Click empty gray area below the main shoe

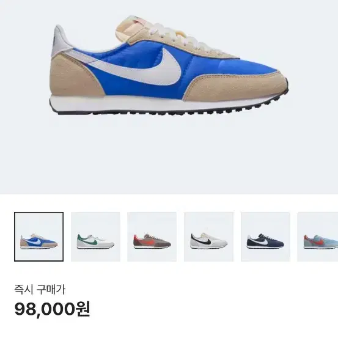tap(169, 155)
